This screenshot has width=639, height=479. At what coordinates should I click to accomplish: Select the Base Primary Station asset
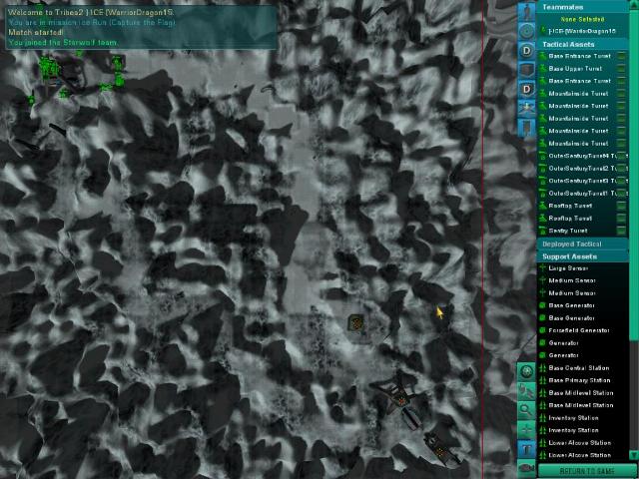(x=583, y=380)
